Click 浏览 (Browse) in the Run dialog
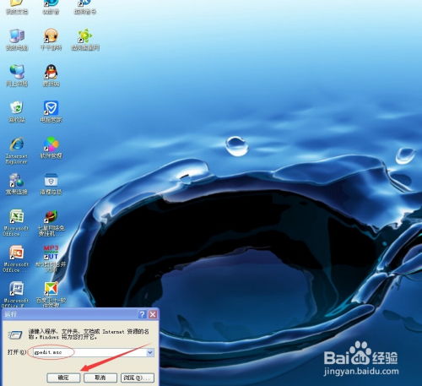 pos(138,378)
